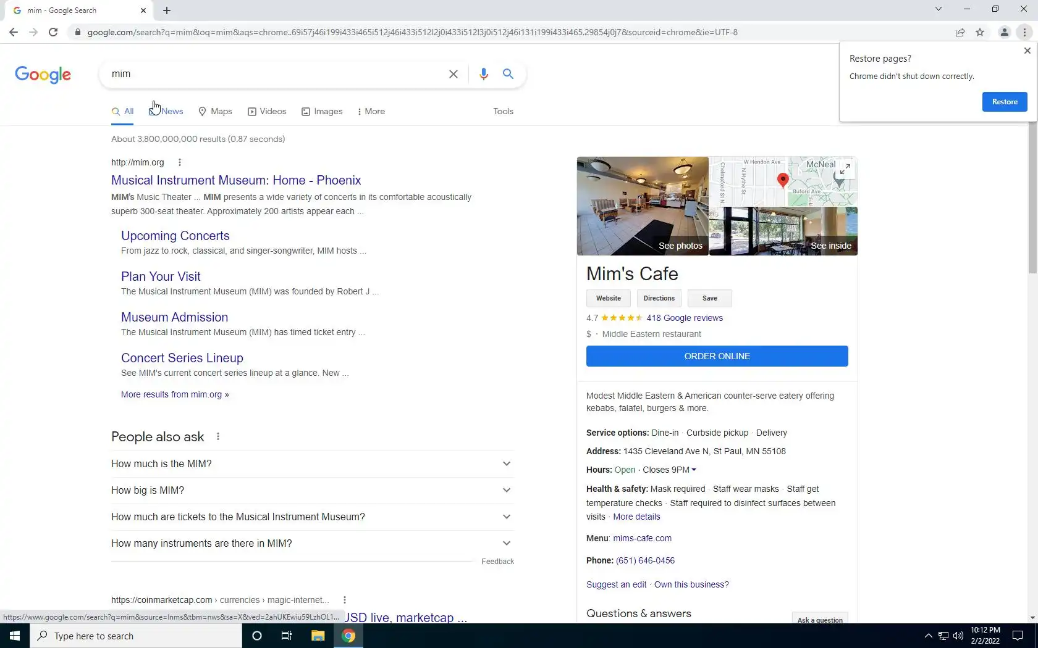
Task: Open three-dot options next to mim.org
Action: coord(180,163)
